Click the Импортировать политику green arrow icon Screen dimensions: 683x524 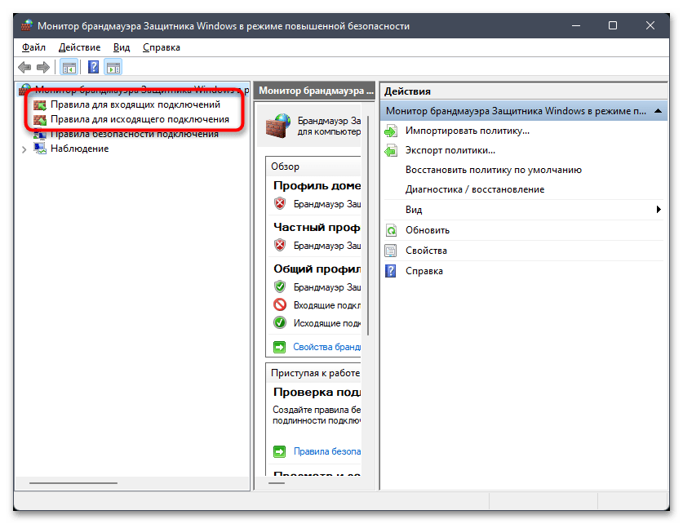click(391, 131)
